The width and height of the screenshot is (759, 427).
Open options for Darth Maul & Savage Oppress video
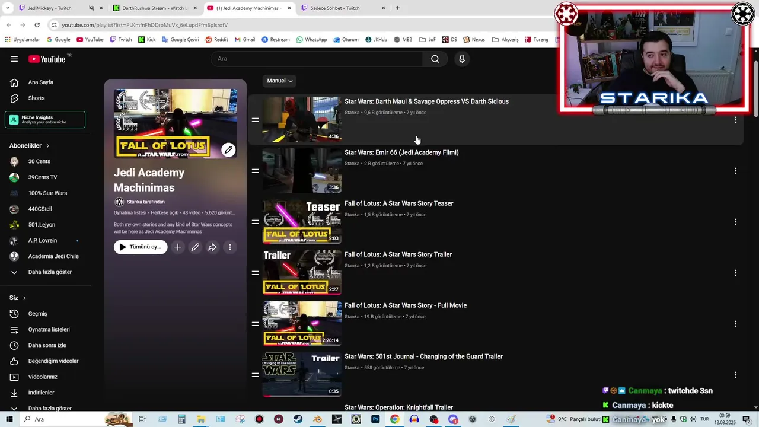pyautogui.click(x=735, y=120)
